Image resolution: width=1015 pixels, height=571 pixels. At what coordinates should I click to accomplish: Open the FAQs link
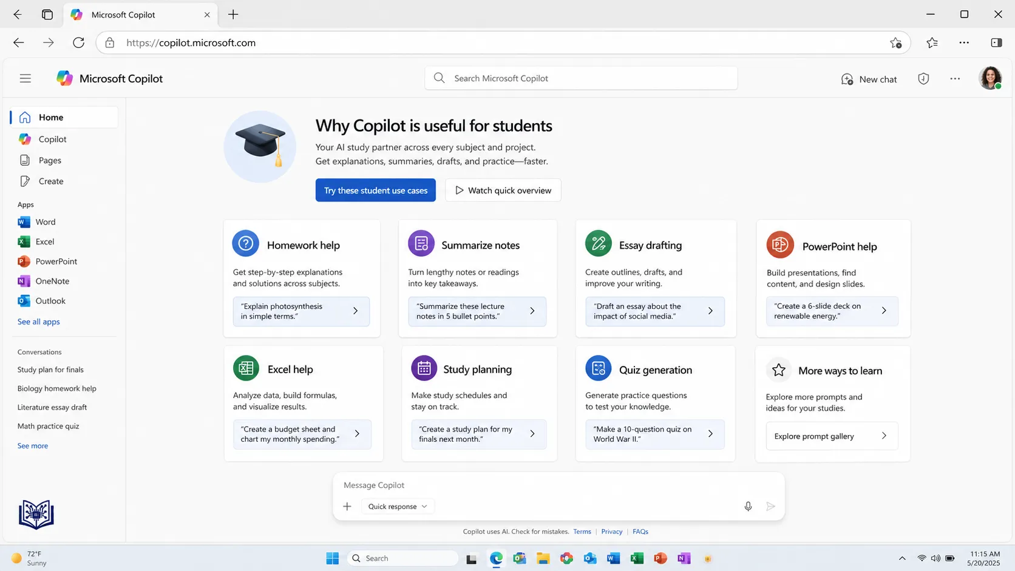640,532
